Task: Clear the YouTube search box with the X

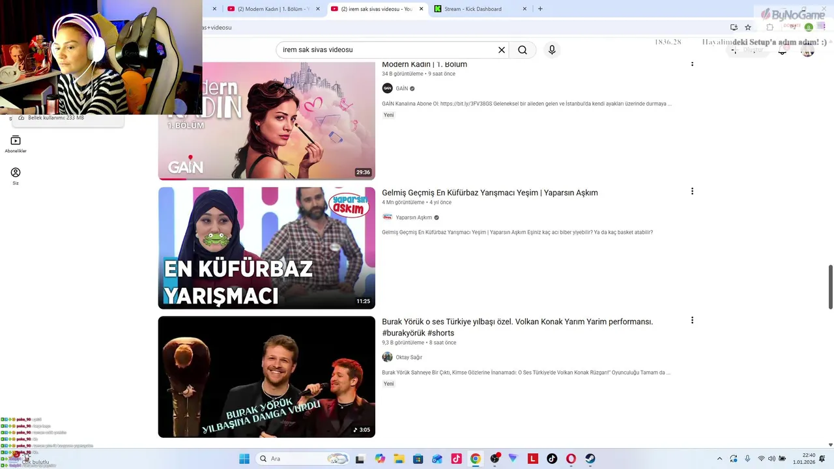Action: 502,50
